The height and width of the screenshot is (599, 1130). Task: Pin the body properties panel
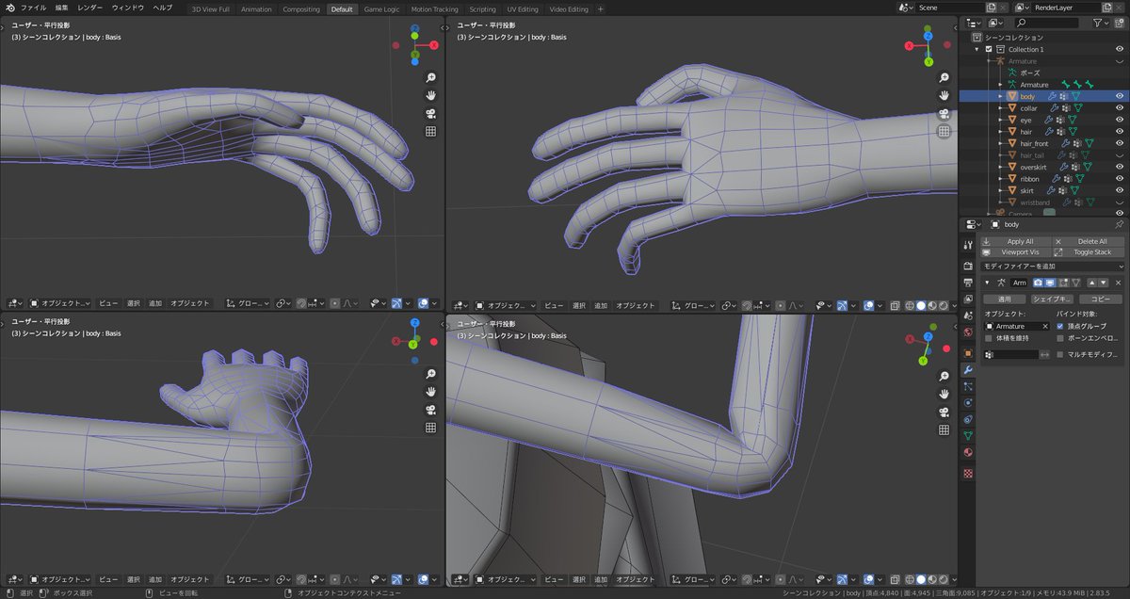point(1119,225)
